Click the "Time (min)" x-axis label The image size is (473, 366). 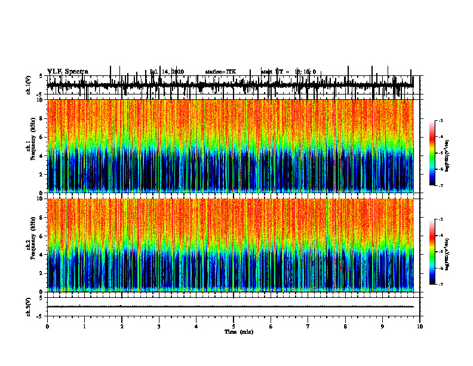239,332
